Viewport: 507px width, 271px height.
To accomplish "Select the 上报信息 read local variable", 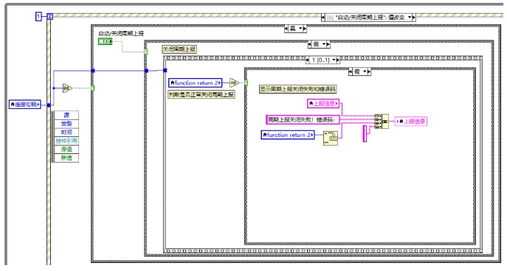I will click(x=323, y=103).
